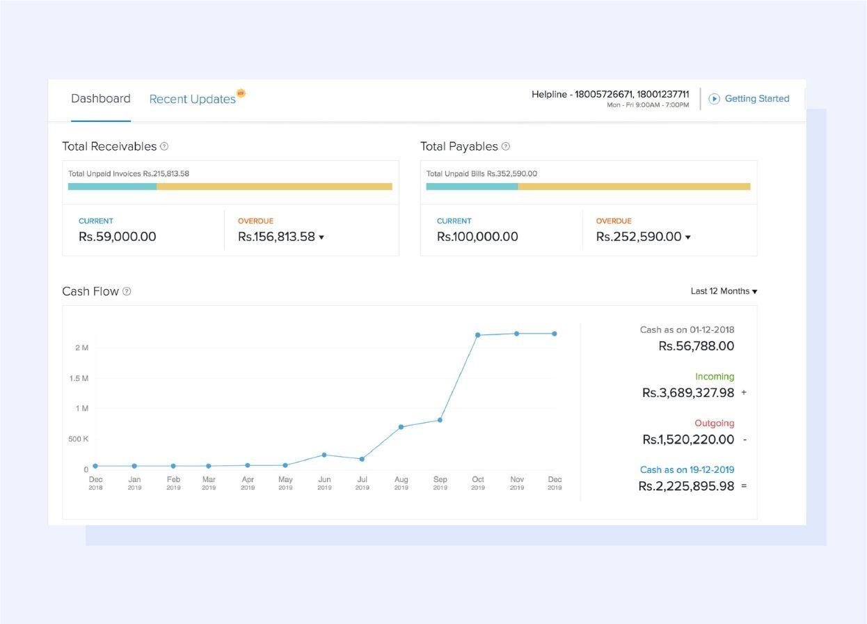The image size is (867, 624).
Task: Click the Outgoing amount Rs.1,520,220.00
Action: click(688, 439)
